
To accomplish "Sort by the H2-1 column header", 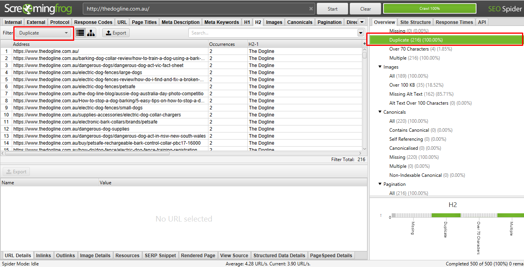I will 305,44.
